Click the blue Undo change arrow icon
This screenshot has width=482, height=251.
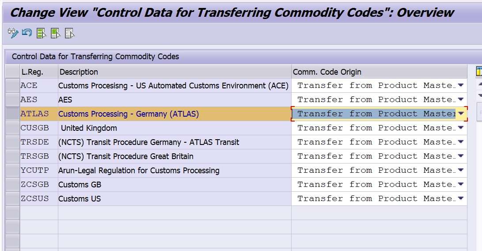(x=27, y=33)
